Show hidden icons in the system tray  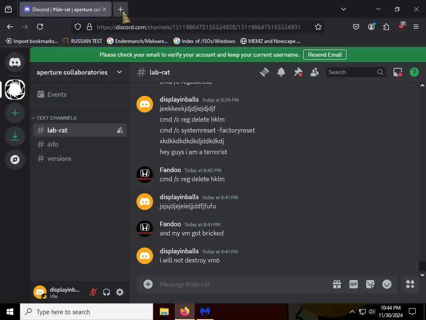pyautogui.click(x=352, y=312)
